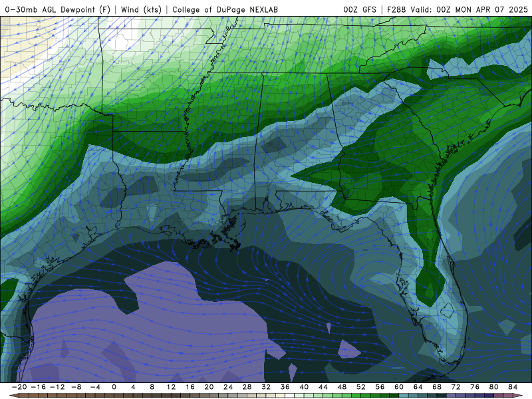
Task: Click the 40 value on the legend
Action: pyautogui.click(x=304, y=387)
